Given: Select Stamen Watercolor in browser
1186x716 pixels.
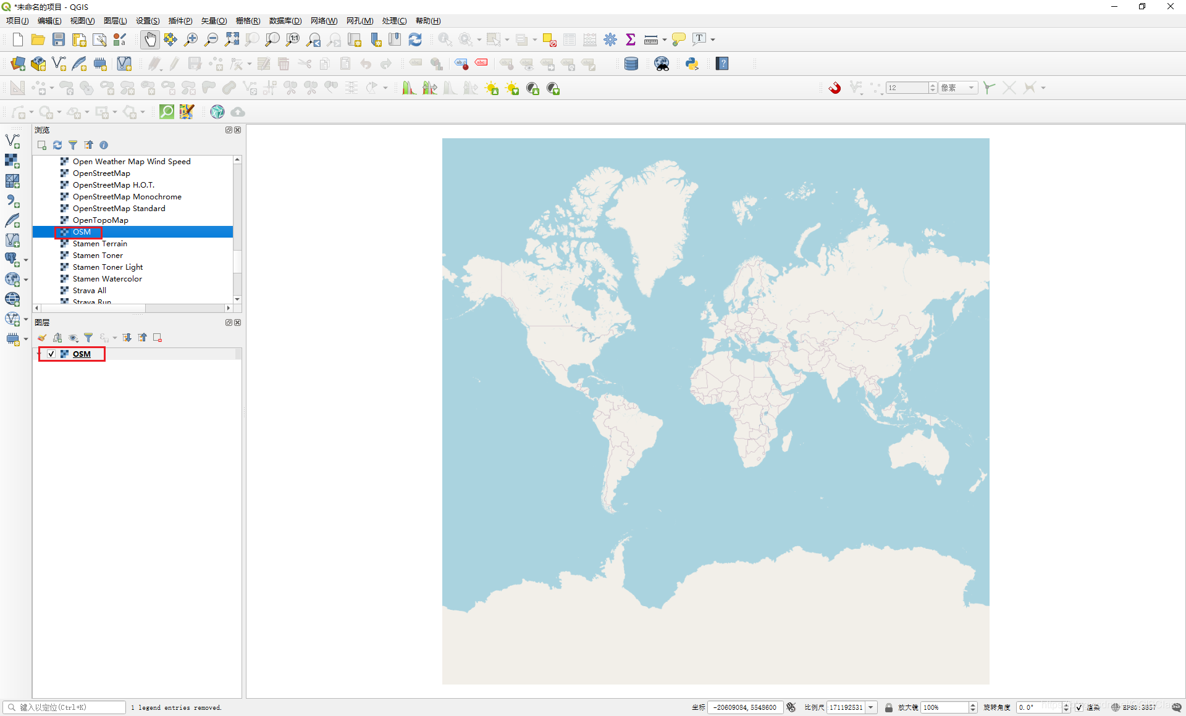Looking at the screenshot, I should 107,279.
